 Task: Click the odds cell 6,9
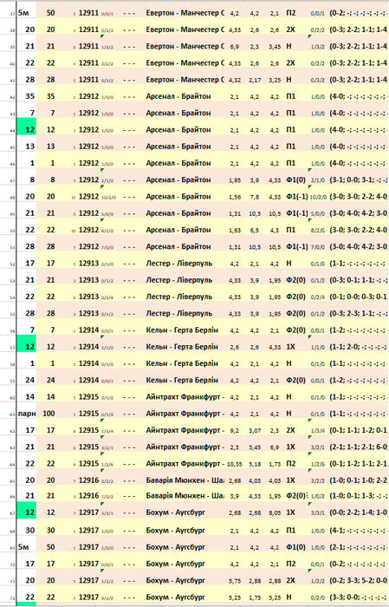pyautogui.click(x=234, y=47)
